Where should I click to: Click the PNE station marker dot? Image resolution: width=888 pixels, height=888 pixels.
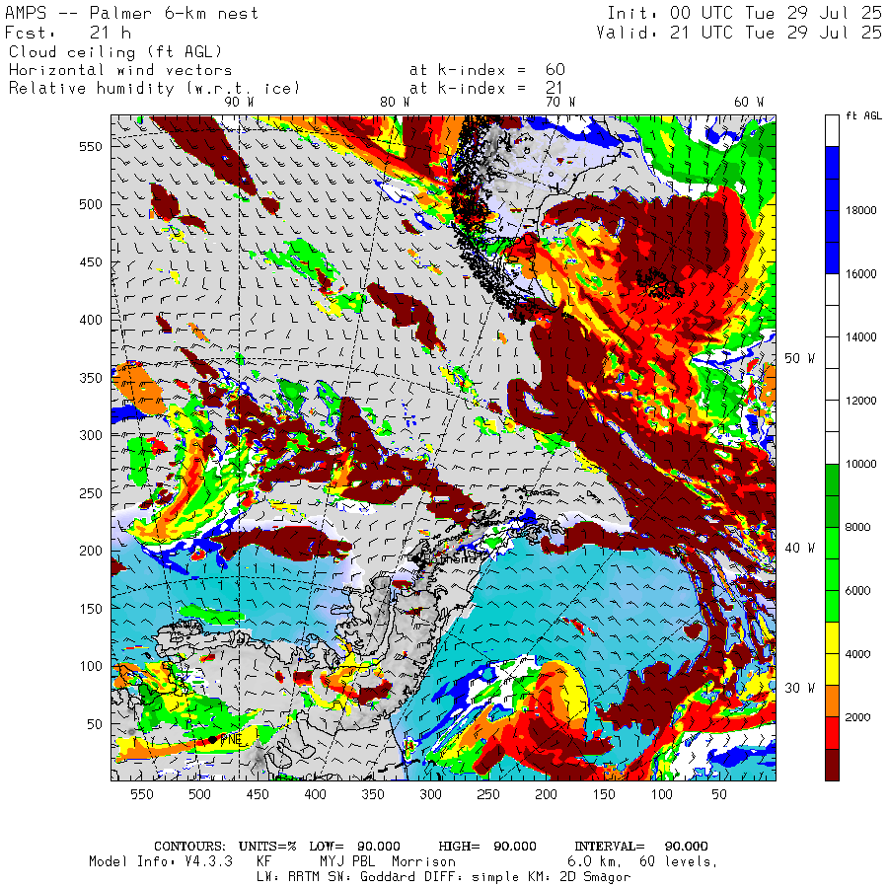(212, 740)
